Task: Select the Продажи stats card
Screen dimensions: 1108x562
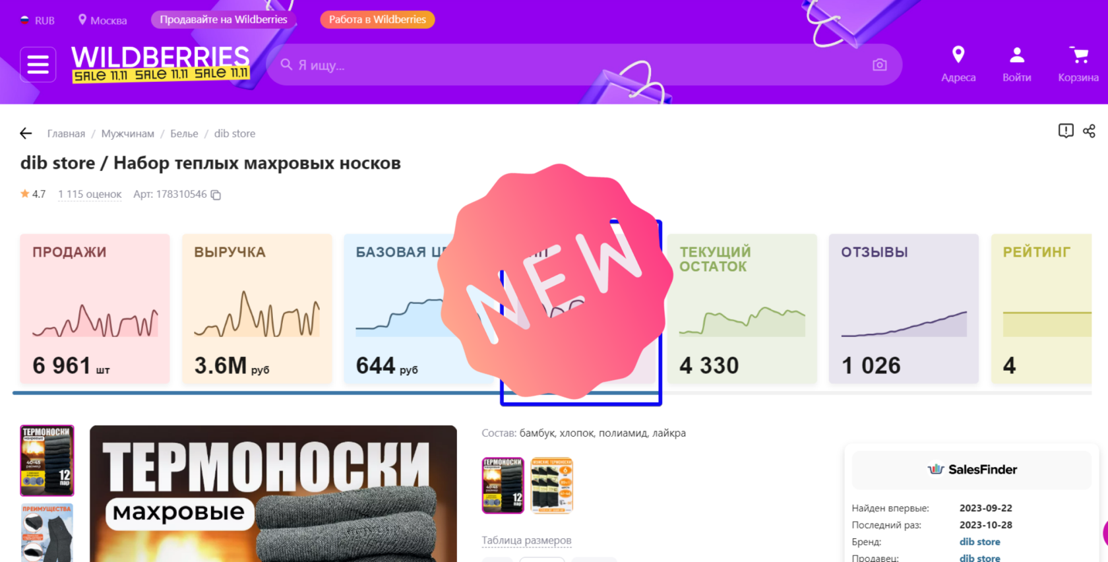Action: [x=95, y=308]
